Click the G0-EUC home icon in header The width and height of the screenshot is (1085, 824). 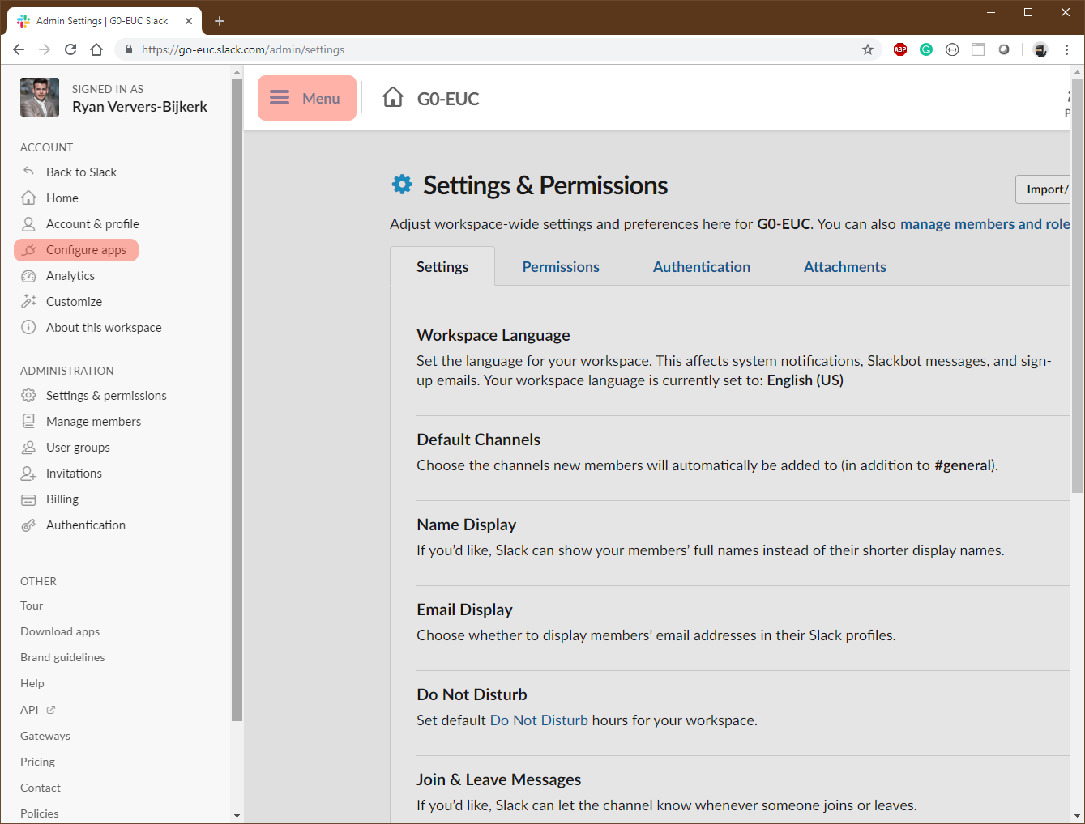[x=393, y=97]
